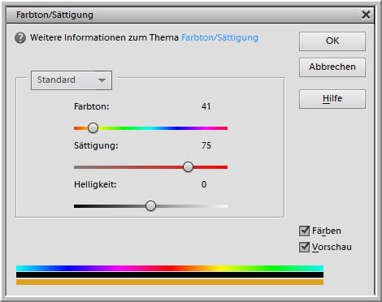Close the Farbton/Sättigung dialog

pyautogui.click(x=366, y=15)
